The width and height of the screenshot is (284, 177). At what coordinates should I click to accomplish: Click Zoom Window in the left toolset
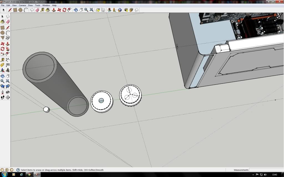[7, 81]
